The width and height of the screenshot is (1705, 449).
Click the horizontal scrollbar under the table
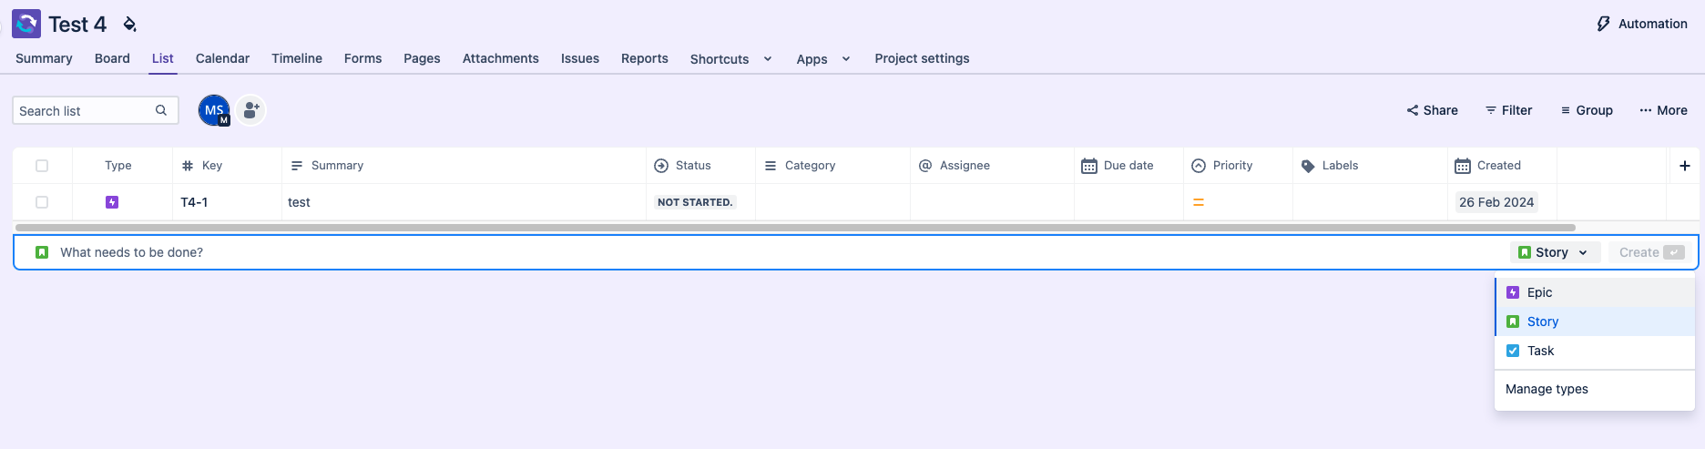795,228
